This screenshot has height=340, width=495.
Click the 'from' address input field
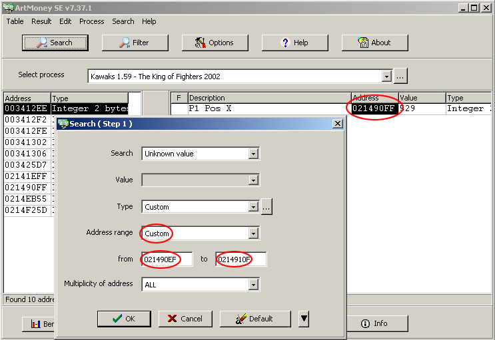[x=167, y=259]
